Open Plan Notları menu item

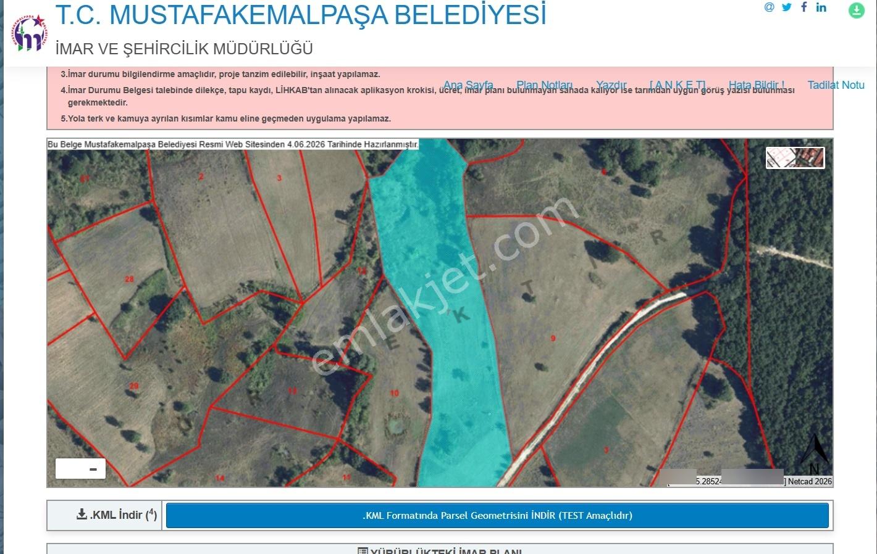[x=544, y=85]
